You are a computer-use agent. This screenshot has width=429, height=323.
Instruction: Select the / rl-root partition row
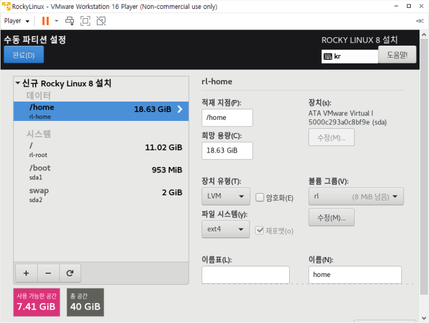click(101, 150)
